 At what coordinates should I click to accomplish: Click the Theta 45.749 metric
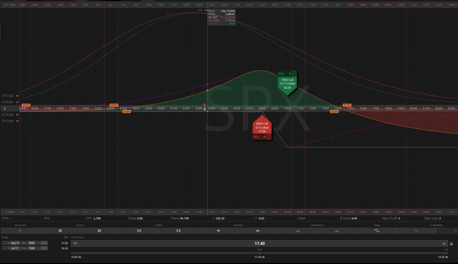pyautogui.click(x=180, y=219)
